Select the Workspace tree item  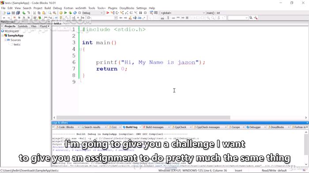coord(11,31)
